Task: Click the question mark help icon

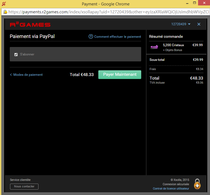Action: [91, 37]
